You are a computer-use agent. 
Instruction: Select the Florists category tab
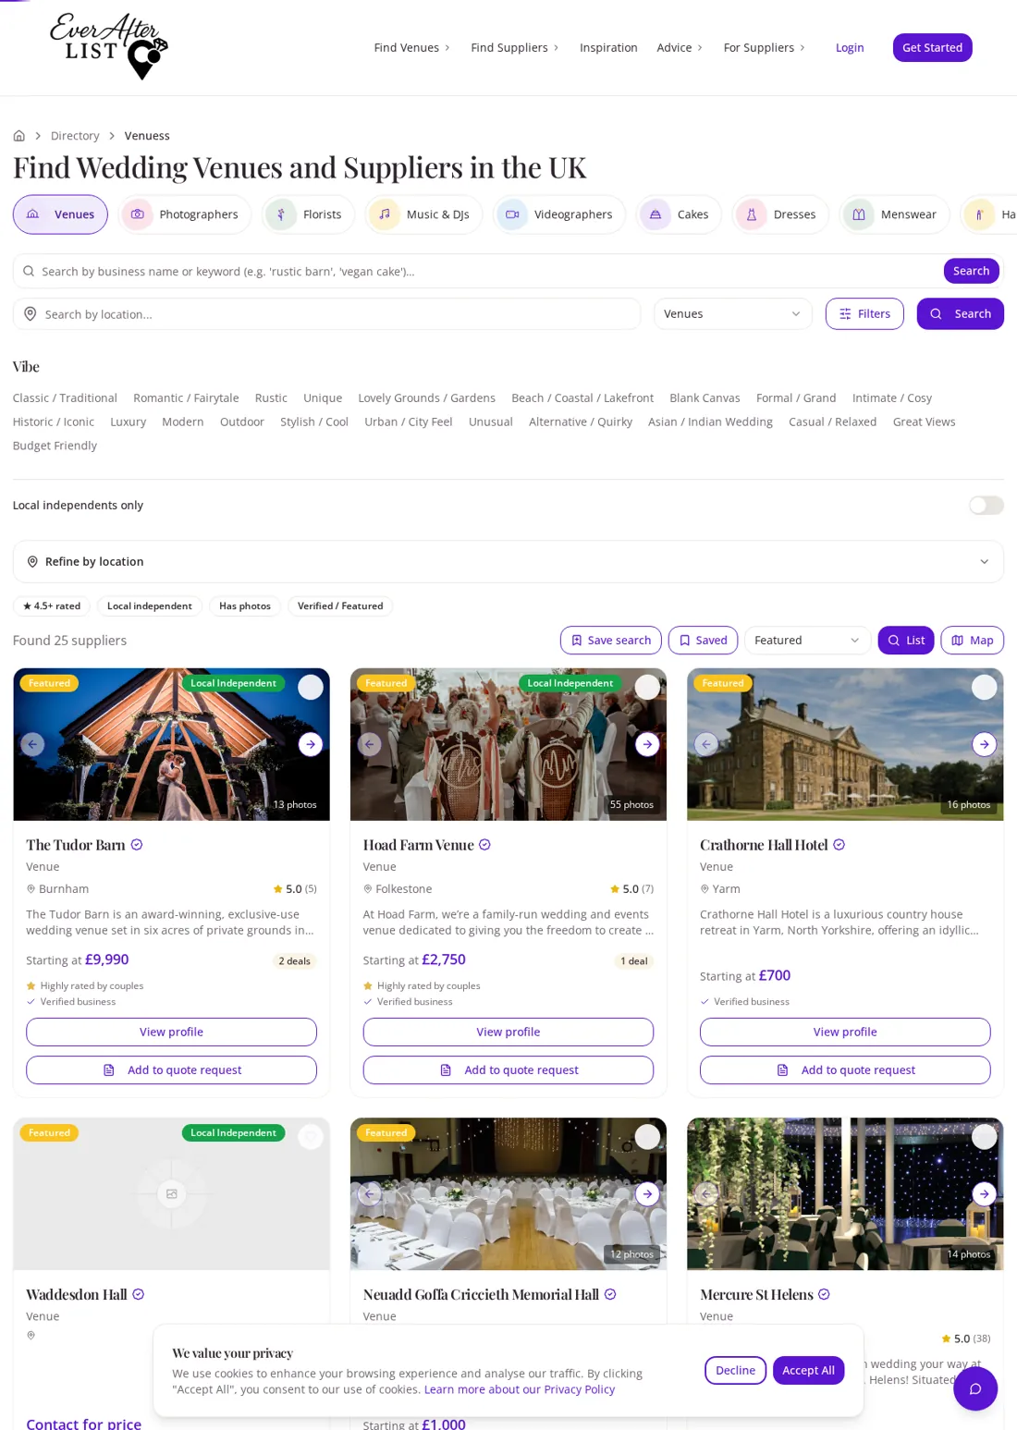[308, 214]
